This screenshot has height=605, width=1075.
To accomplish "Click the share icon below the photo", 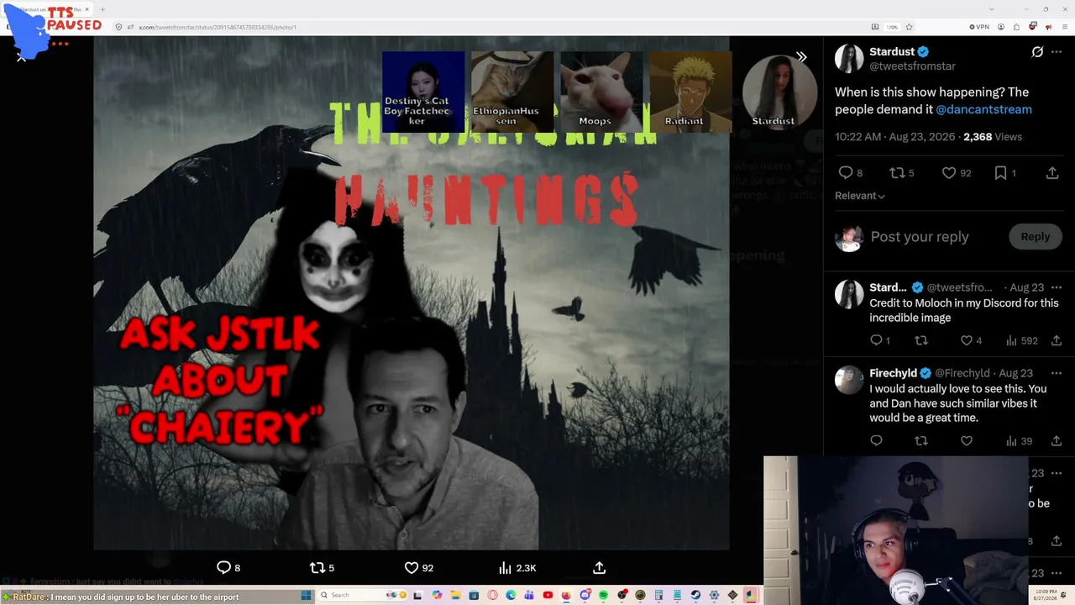I will click(x=599, y=568).
